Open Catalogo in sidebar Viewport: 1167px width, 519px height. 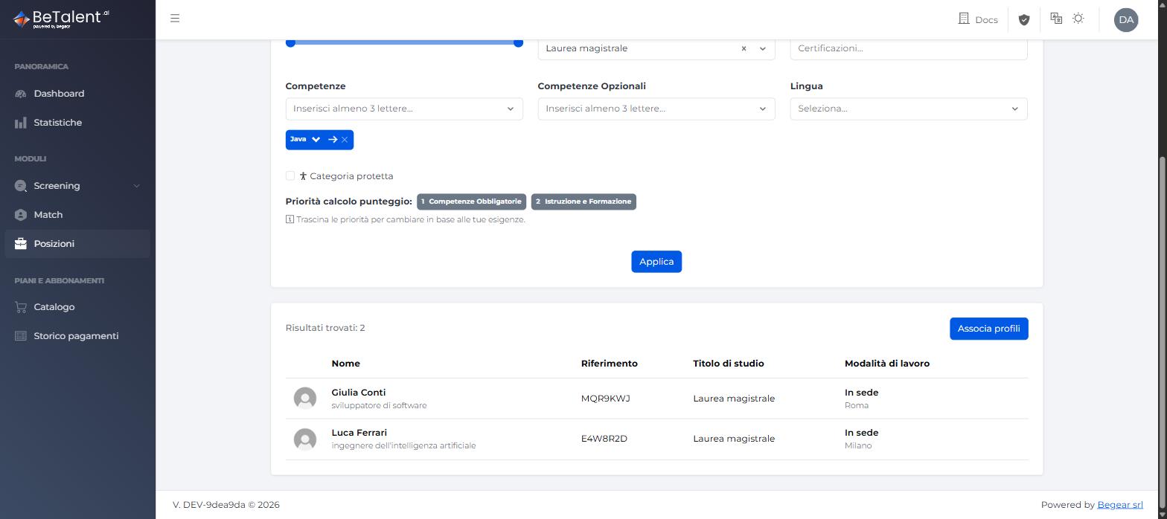pyautogui.click(x=77, y=307)
